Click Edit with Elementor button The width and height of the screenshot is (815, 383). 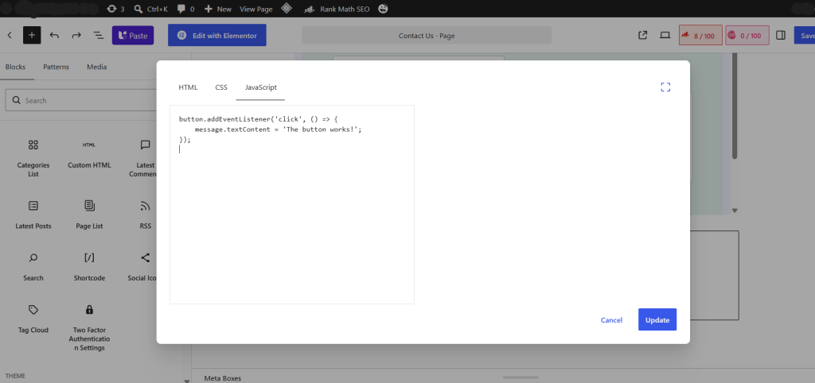click(216, 35)
